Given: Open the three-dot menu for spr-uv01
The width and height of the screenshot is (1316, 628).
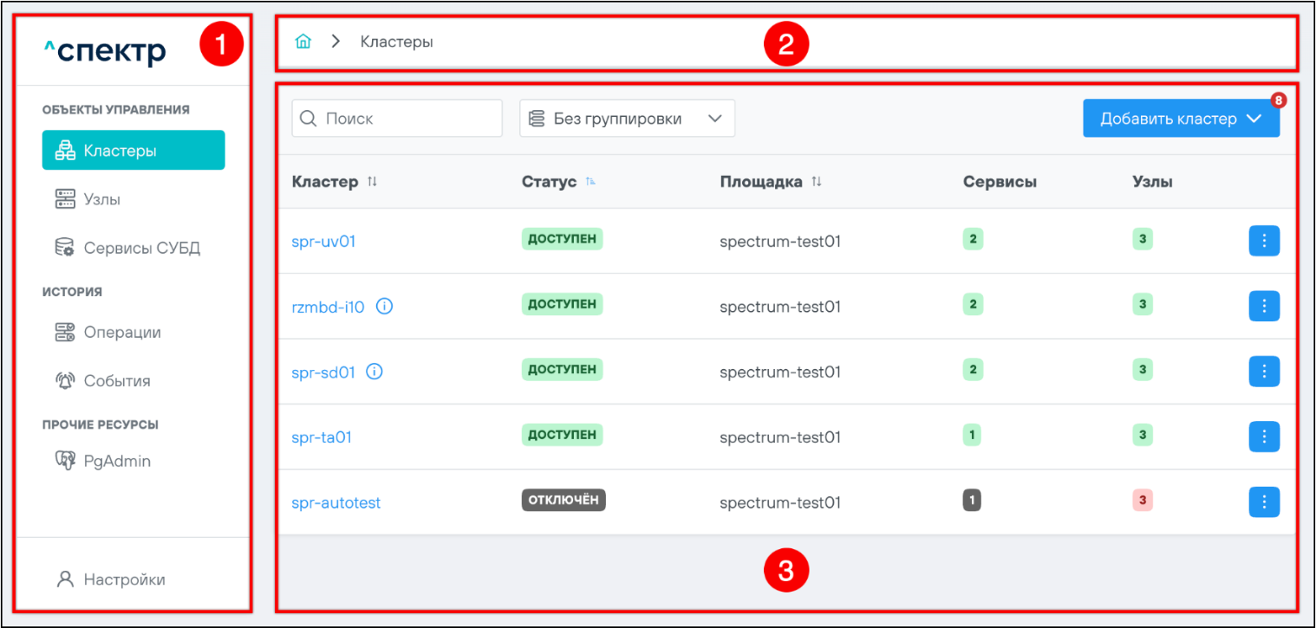Looking at the screenshot, I should coord(1264,241).
